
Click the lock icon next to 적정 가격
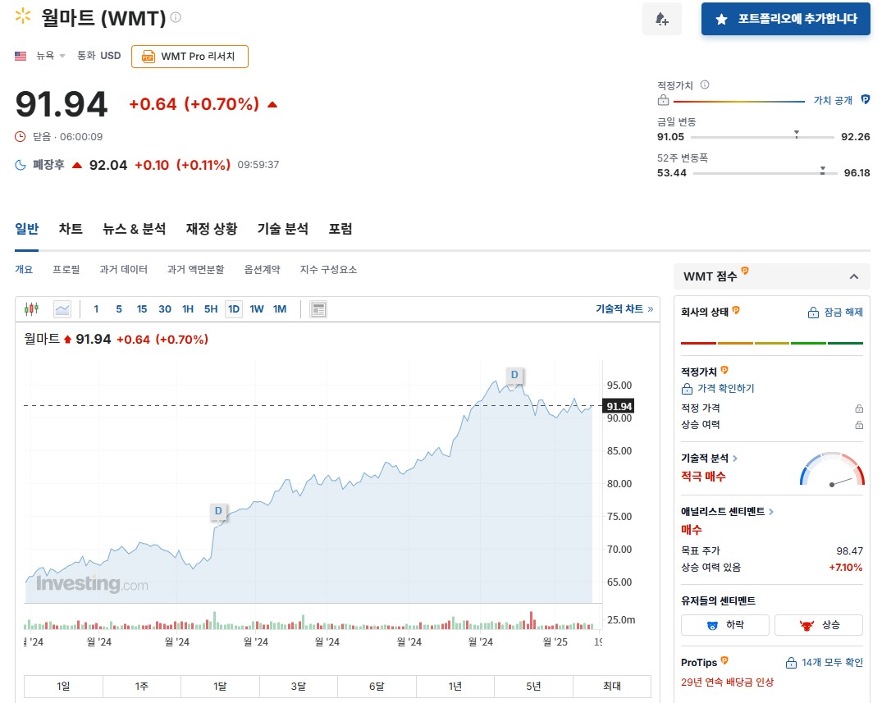[x=859, y=408]
